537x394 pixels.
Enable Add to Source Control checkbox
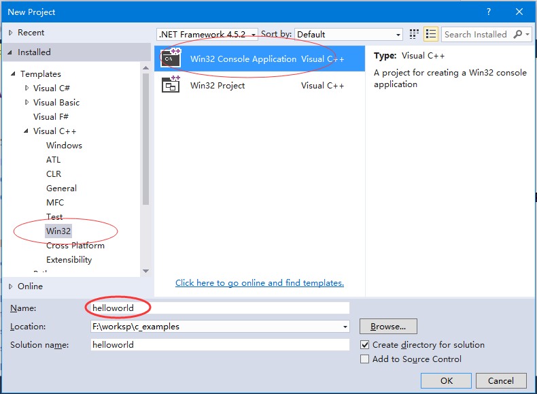click(365, 359)
